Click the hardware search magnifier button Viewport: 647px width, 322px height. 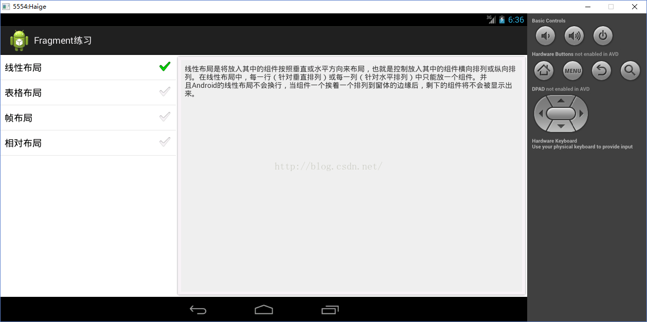pos(630,70)
